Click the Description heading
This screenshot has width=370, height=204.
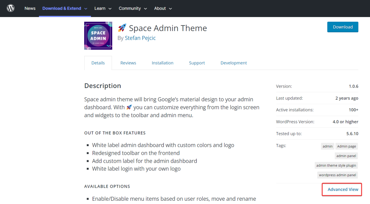tap(103, 86)
